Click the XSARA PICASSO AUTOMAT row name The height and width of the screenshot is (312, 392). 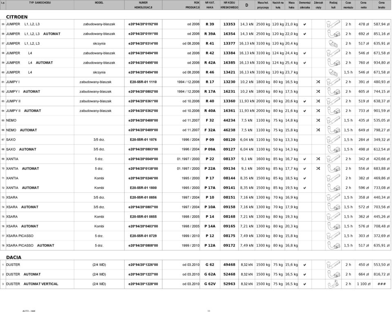point(30,245)
